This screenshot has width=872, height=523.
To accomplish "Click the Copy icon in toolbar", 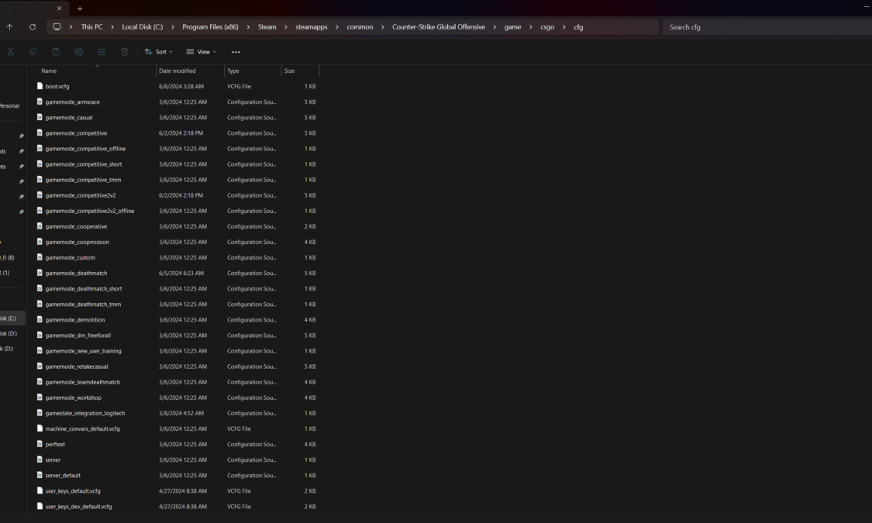I will tap(33, 52).
